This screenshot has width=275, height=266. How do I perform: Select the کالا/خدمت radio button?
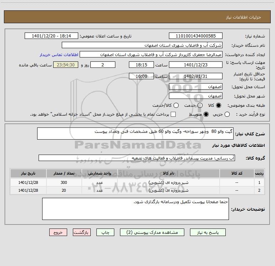[176, 105]
